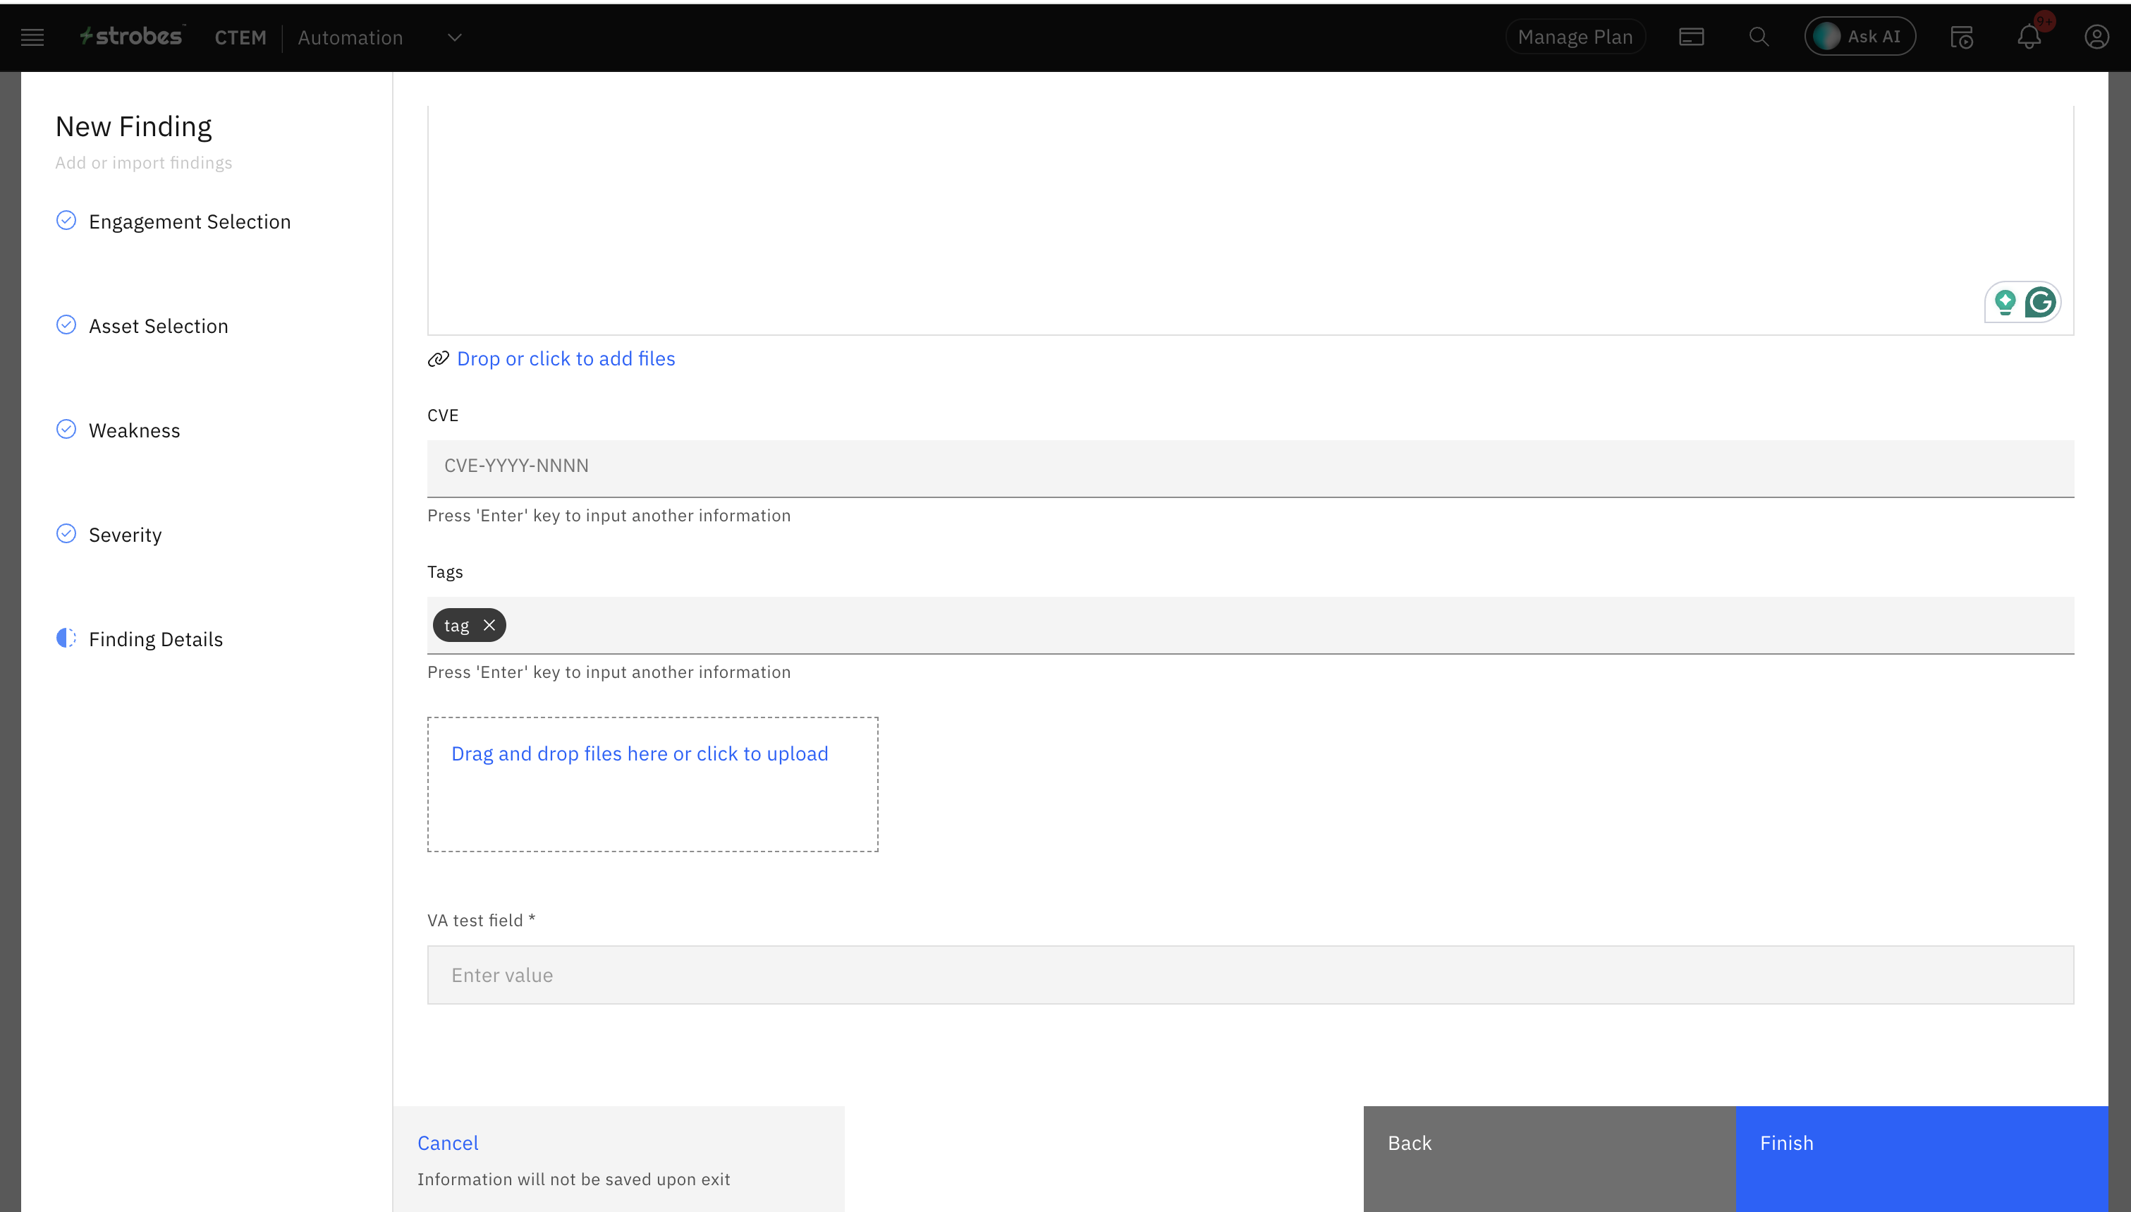Go to Asset Selection step
2131x1212 pixels.
click(158, 327)
